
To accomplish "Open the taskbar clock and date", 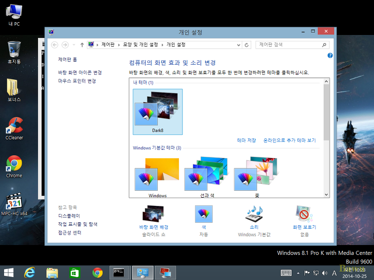I will (355, 273).
